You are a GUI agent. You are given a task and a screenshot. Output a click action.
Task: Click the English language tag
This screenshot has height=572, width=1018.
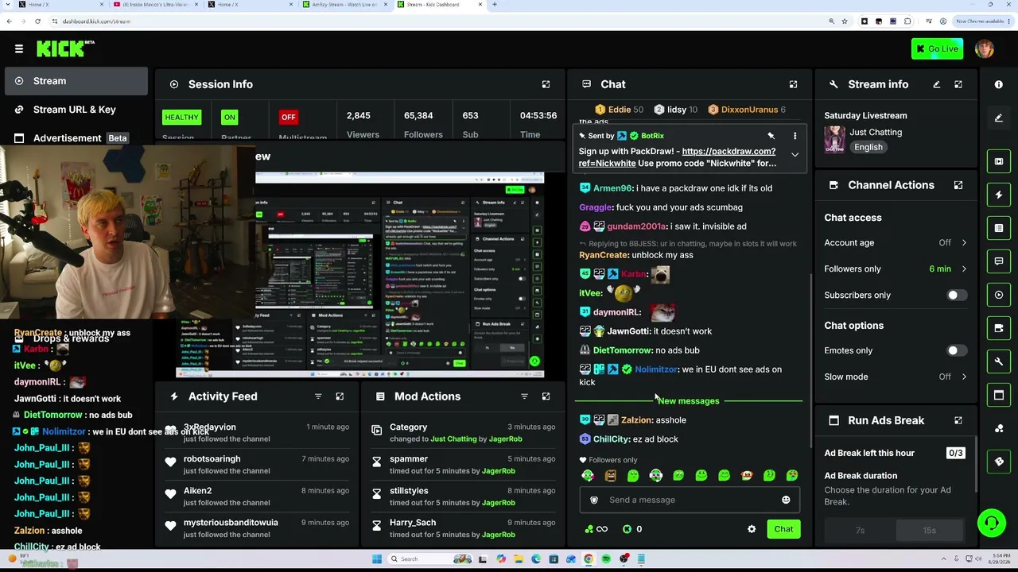tap(868, 147)
